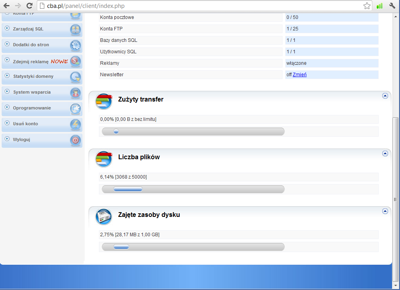Image resolution: width=400 pixels, height=290 pixels.
Task: Click the page vertical scrollbar thumb
Action: 395,199
